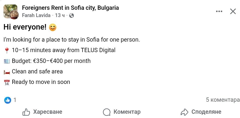The height and width of the screenshot is (118, 240).
Task: Click the bed emoji beside Clean and safe area
Action: tap(7, 72)
